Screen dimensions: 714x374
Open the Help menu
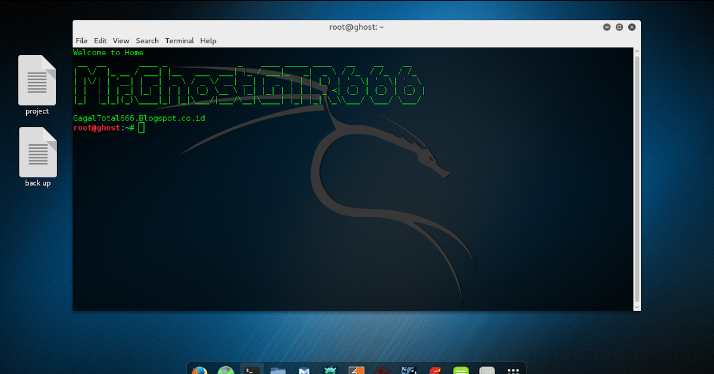tap(208, 40)
